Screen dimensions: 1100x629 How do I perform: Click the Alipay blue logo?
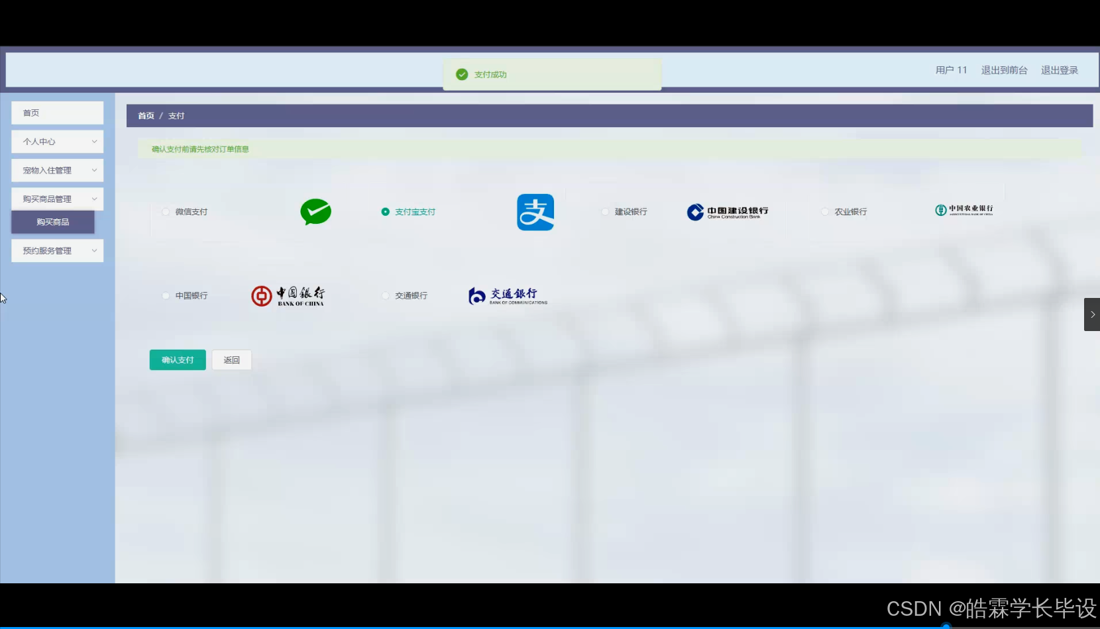(x=535, y=212)
